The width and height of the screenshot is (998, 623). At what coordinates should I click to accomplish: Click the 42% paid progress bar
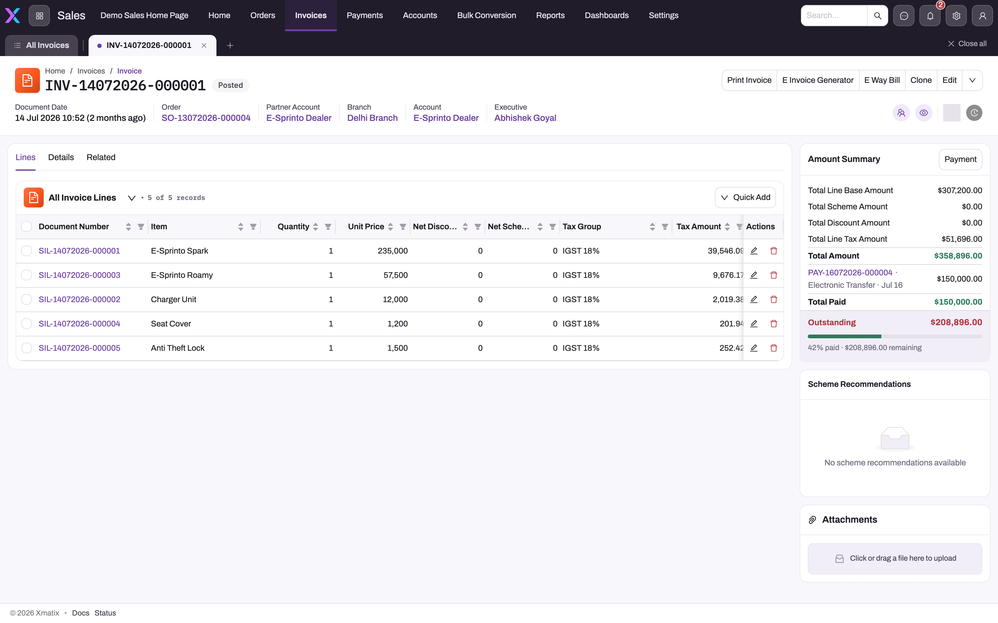[x=895, y=337]
